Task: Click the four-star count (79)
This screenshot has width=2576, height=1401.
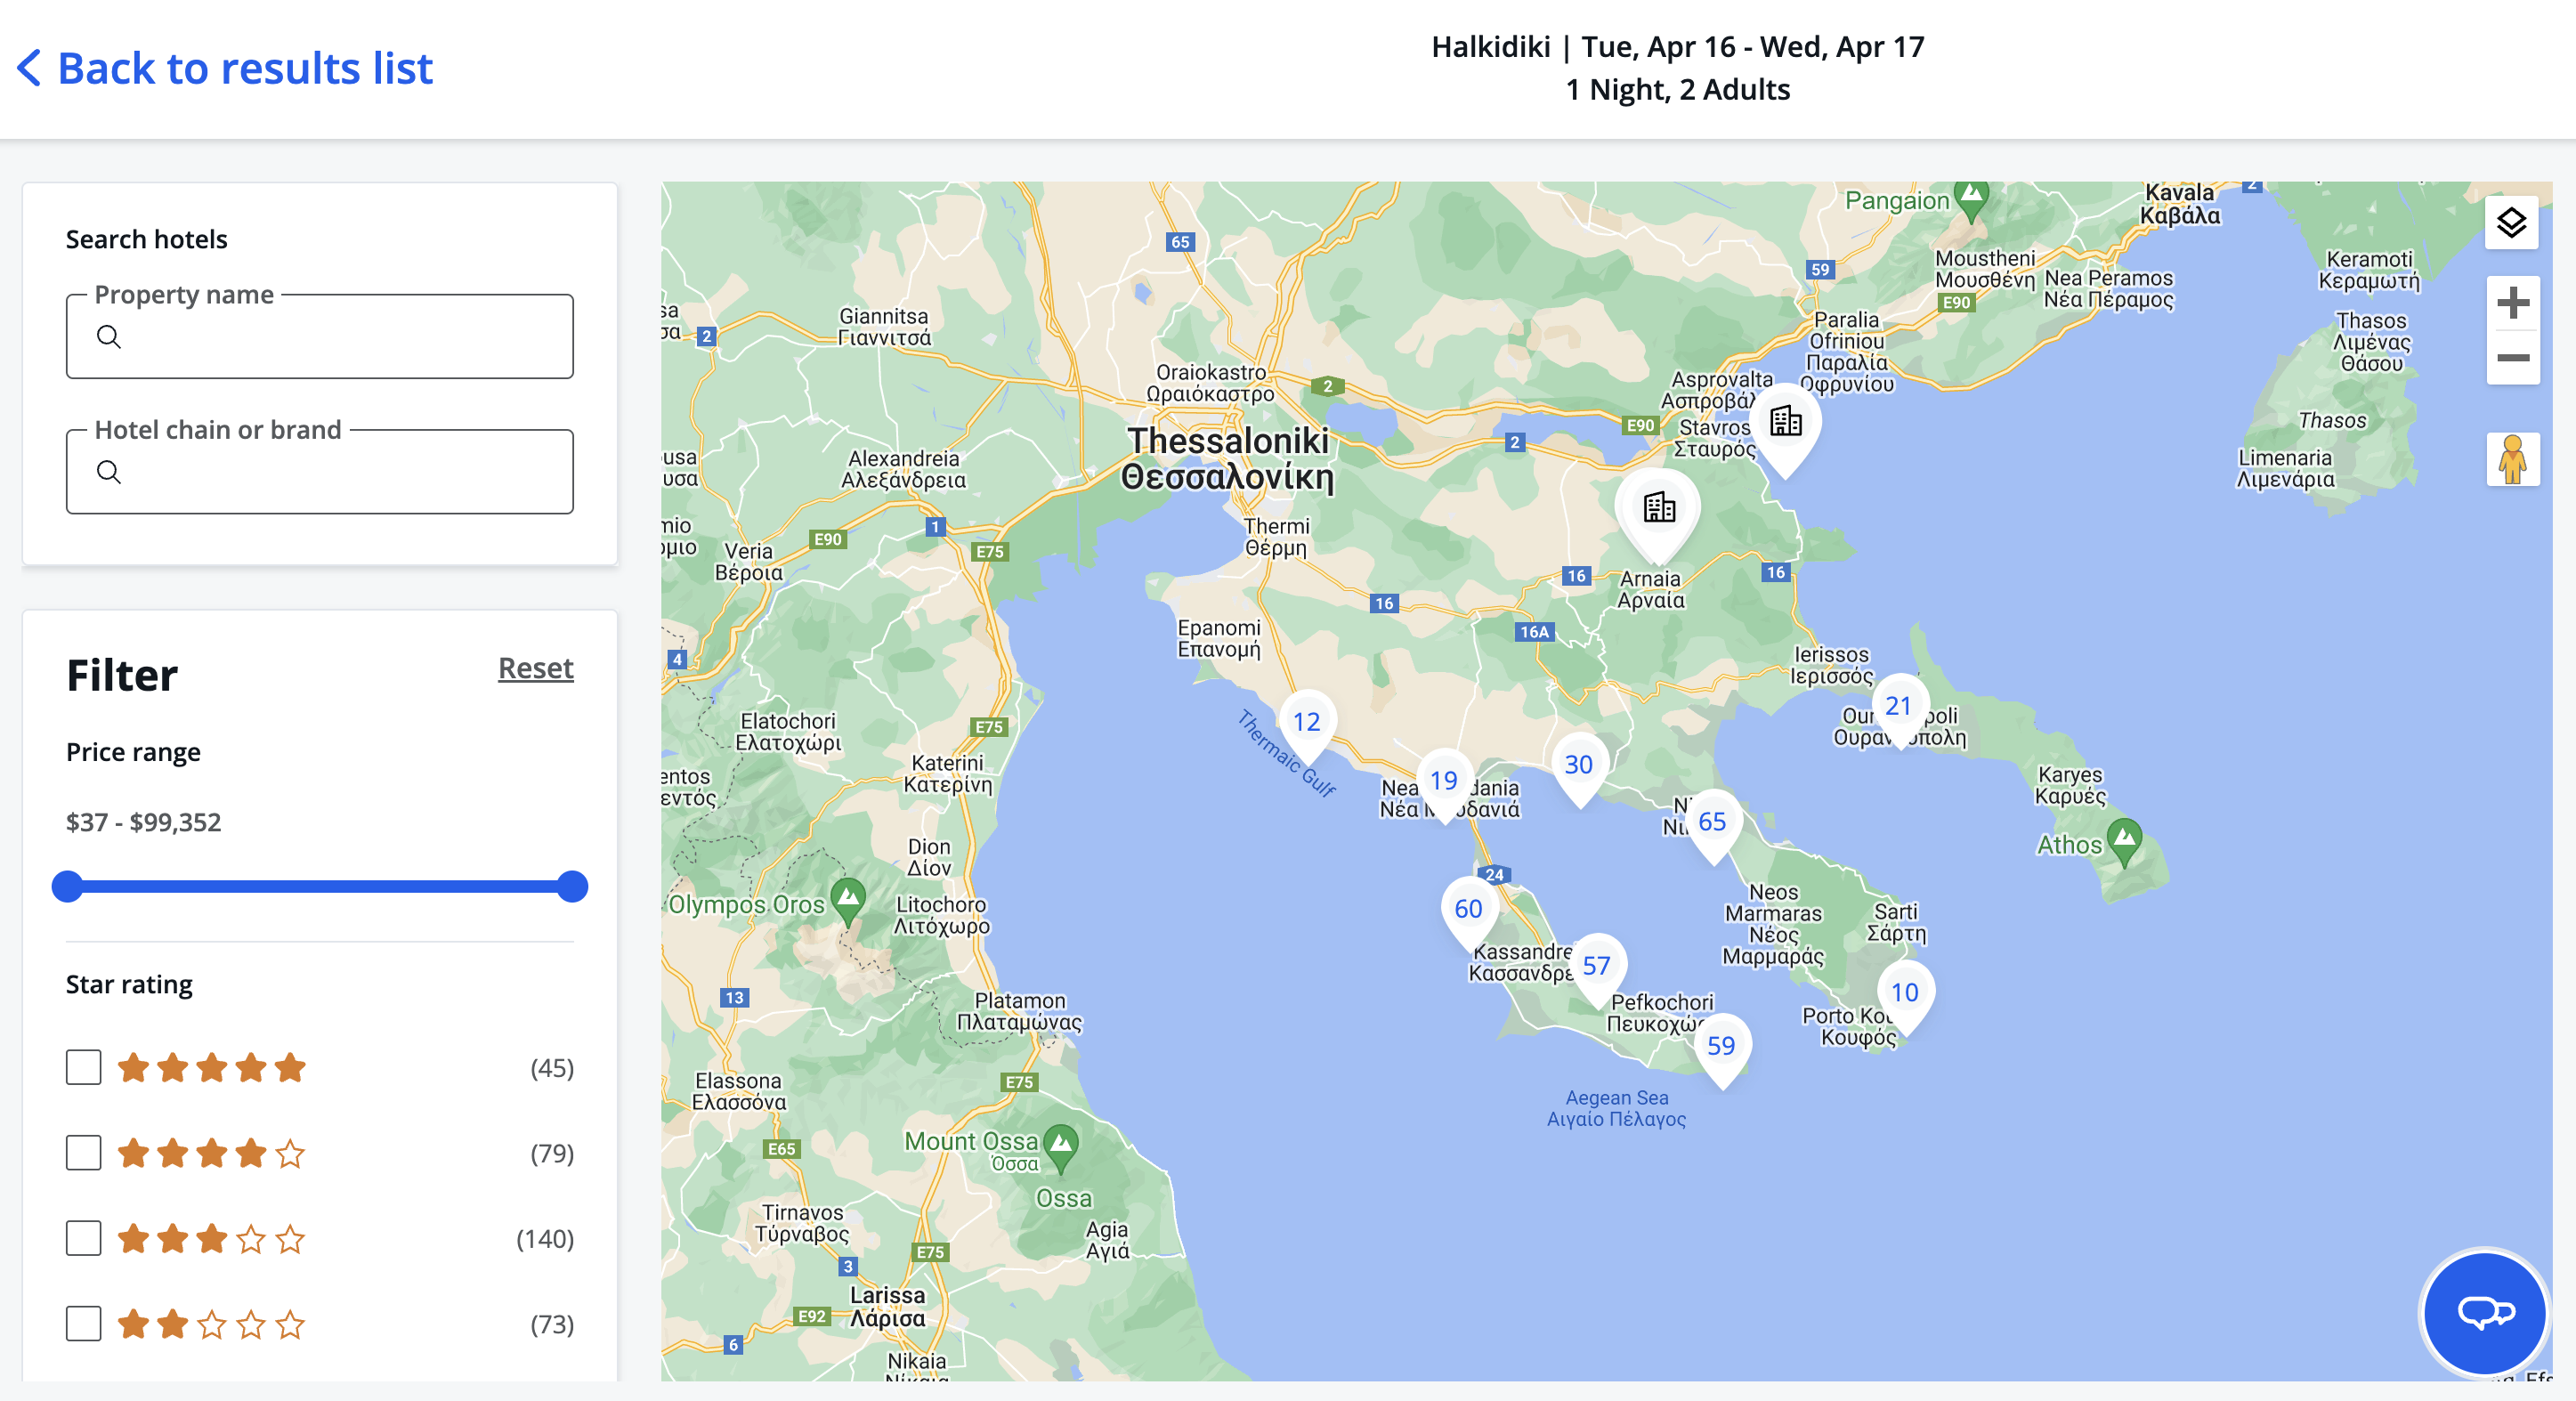Action: (552, 1152)
